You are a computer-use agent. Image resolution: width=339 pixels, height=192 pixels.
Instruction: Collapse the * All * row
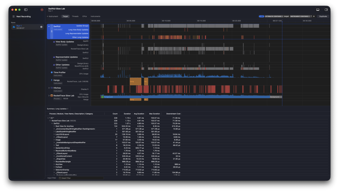click(x=48, y=118)
